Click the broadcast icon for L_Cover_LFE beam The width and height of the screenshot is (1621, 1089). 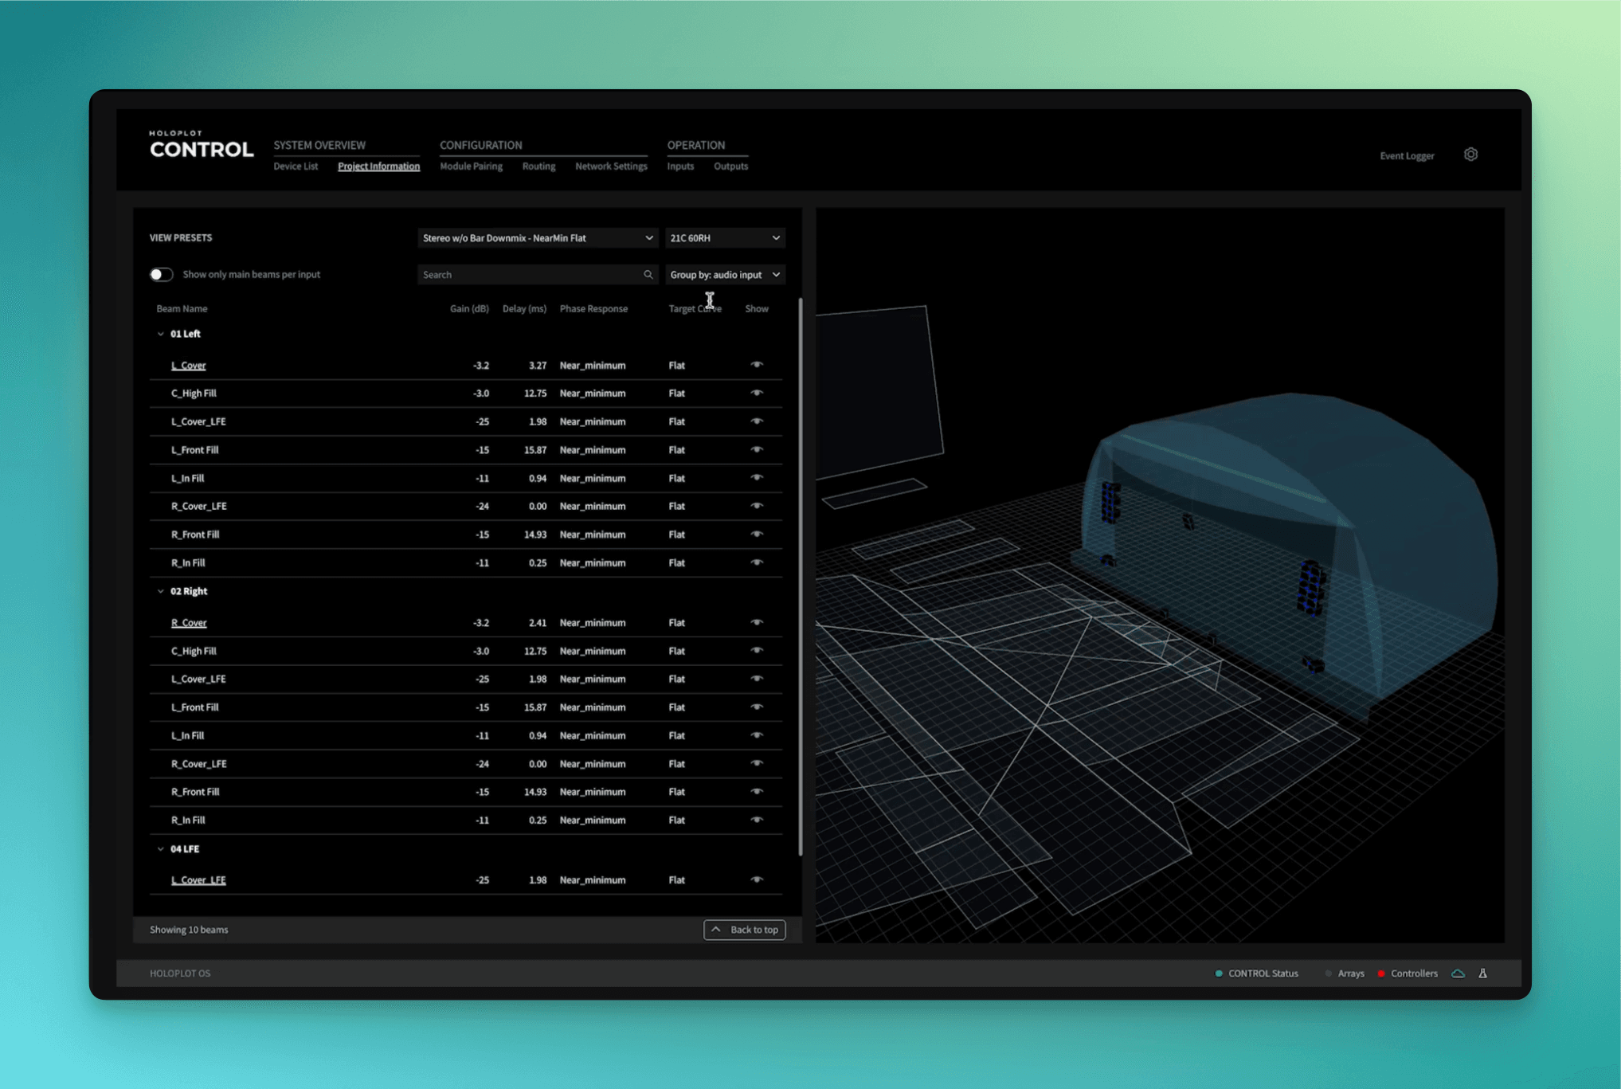756,421
